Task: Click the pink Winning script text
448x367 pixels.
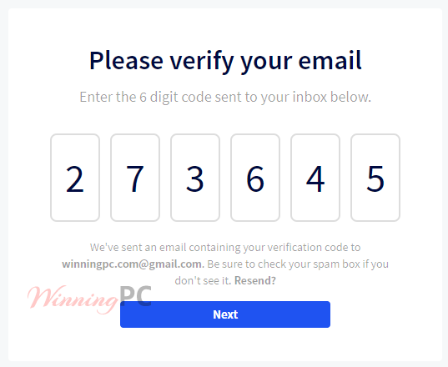Action: (73, 300)
